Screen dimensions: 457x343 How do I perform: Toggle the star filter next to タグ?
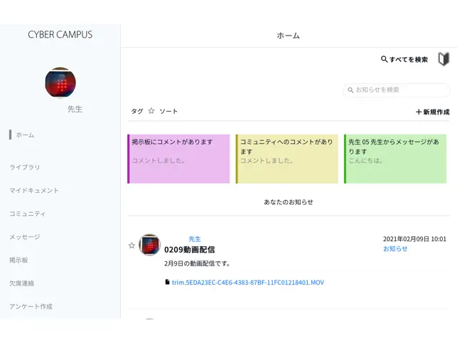click(x=151, y=111)
